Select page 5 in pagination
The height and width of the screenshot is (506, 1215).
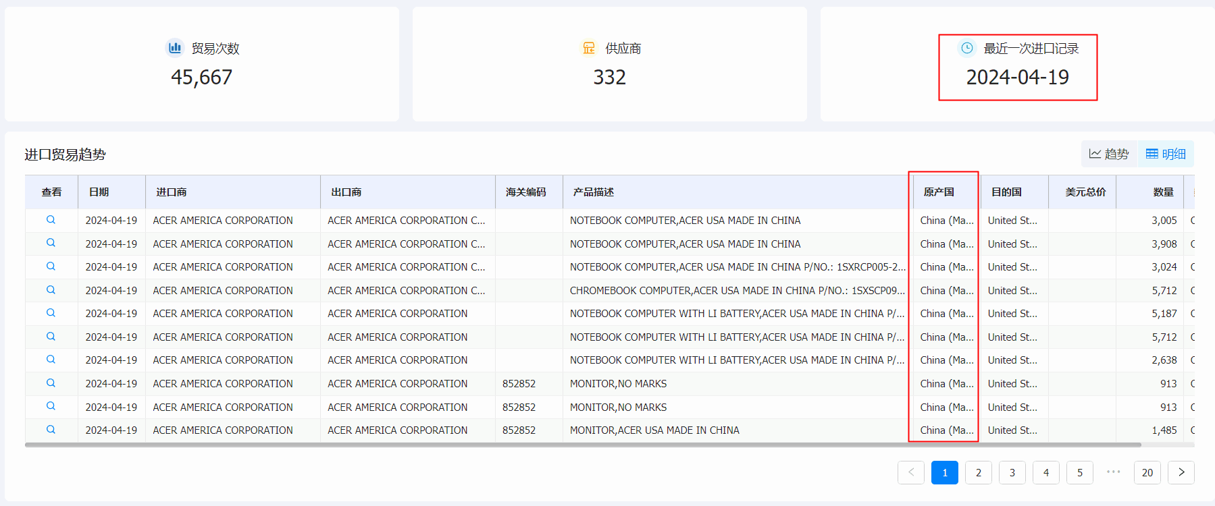[x=1080, y=472]
